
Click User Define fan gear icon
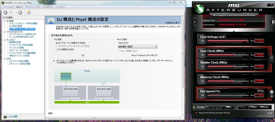point(272,94)
